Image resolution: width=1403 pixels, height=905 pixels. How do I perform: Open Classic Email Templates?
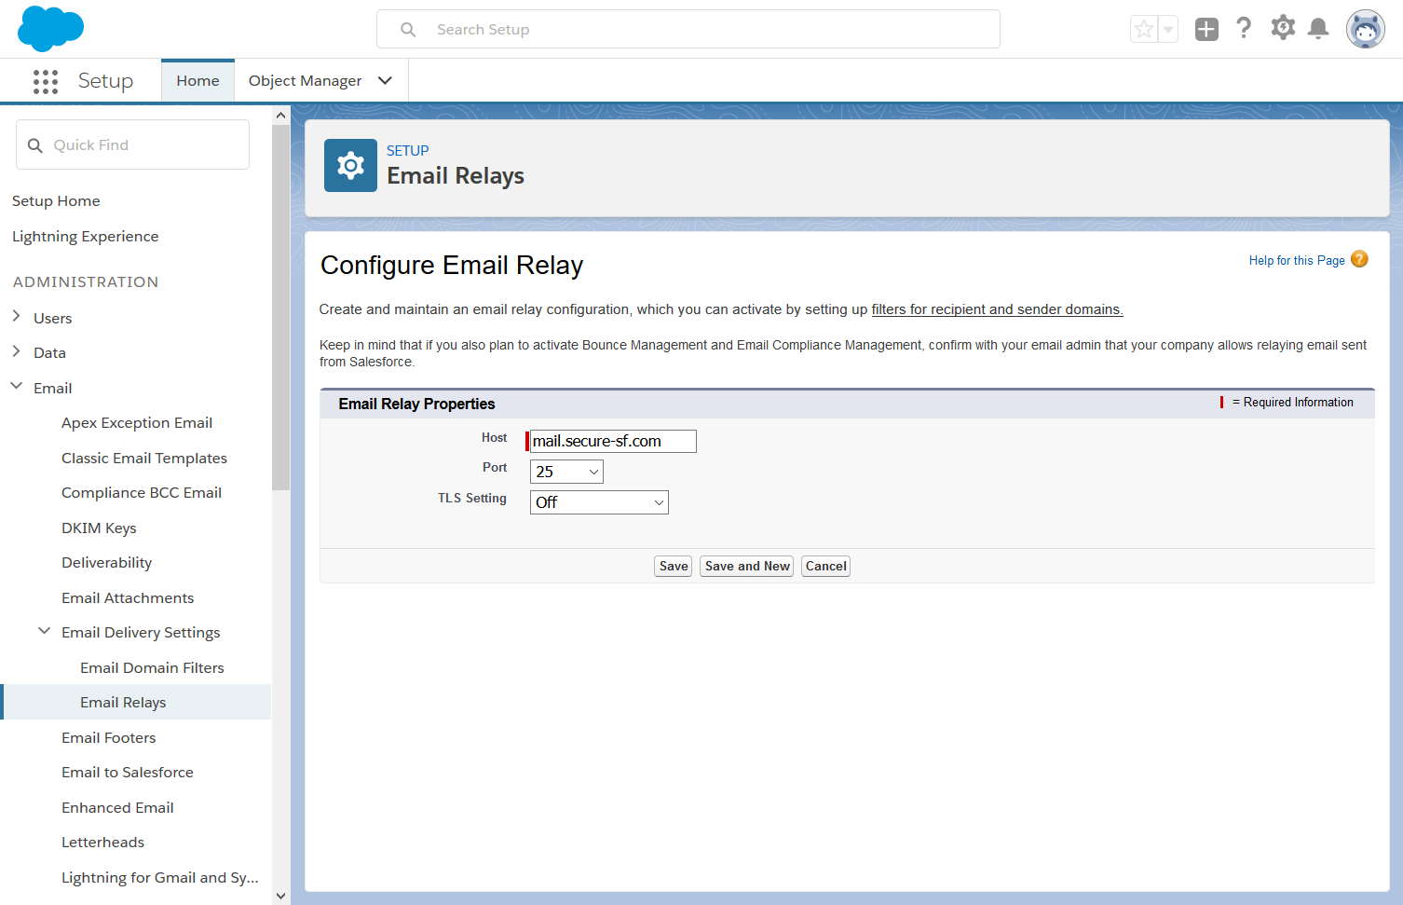point(144,459)
